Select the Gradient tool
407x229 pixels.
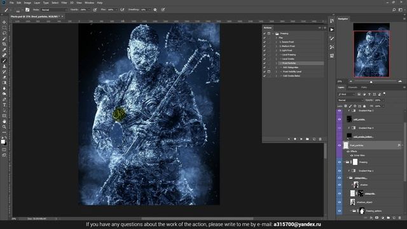pos(4,83)
